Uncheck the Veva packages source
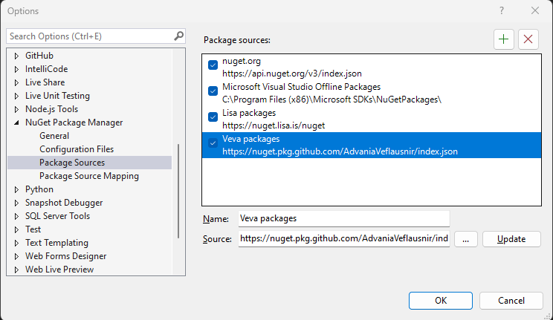Screen dimensions: 553x320 (213, 143)
